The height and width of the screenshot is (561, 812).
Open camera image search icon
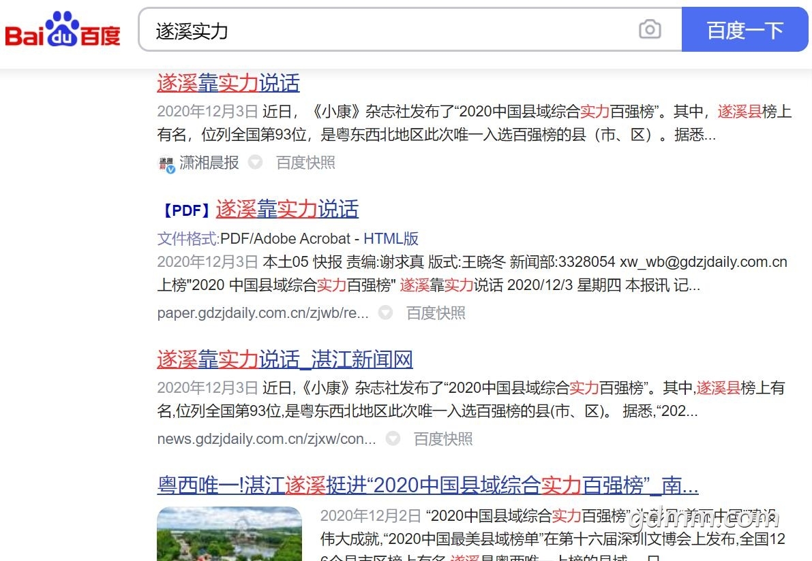click(649, 29)
